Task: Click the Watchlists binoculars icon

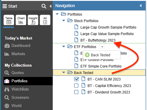Action: (7, 89)
